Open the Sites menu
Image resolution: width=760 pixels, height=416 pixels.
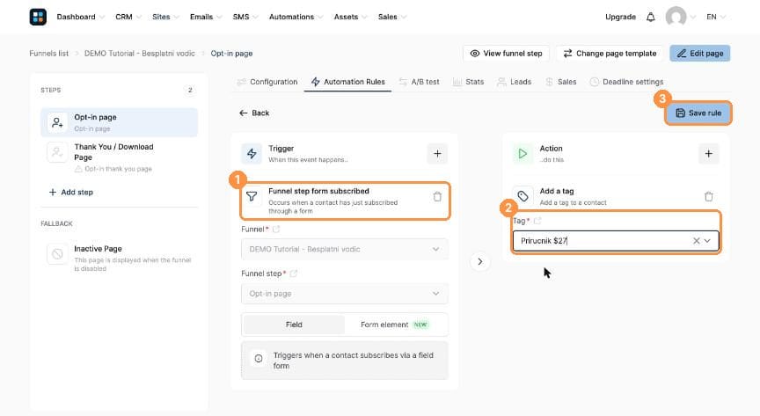tap(165, 17)
